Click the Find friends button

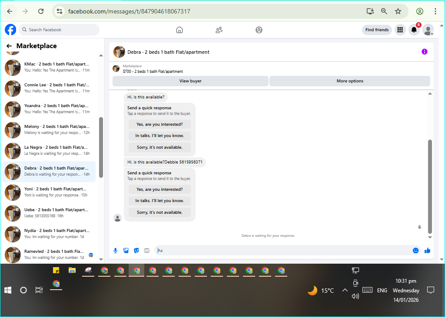coord(377,30)
